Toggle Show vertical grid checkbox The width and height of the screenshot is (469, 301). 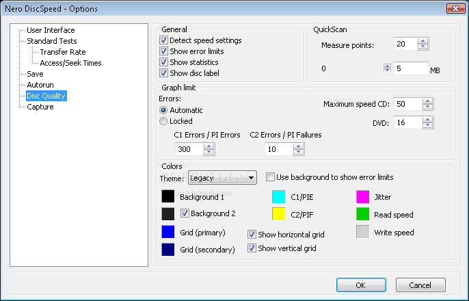252,248
